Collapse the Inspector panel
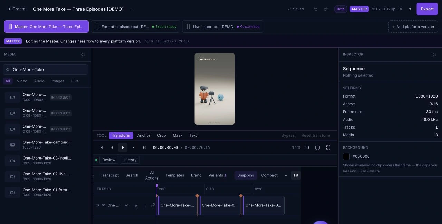 434,54
